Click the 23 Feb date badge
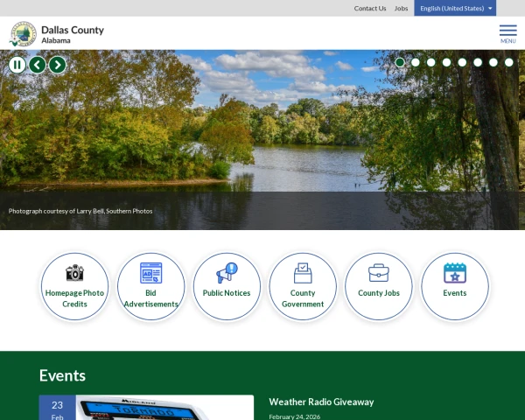This screenshot has width=525, height=420. pos(57,408)
